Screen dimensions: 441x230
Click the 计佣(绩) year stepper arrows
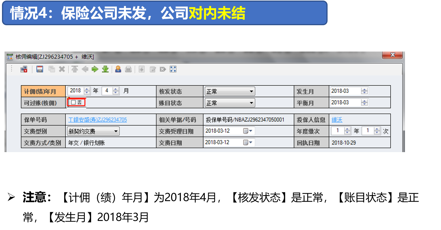coord(87,91)
